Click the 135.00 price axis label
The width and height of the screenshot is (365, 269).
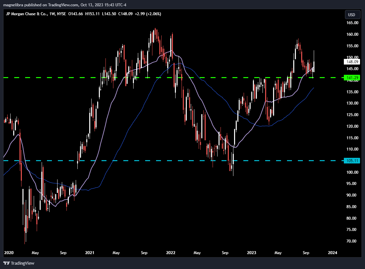352,92
